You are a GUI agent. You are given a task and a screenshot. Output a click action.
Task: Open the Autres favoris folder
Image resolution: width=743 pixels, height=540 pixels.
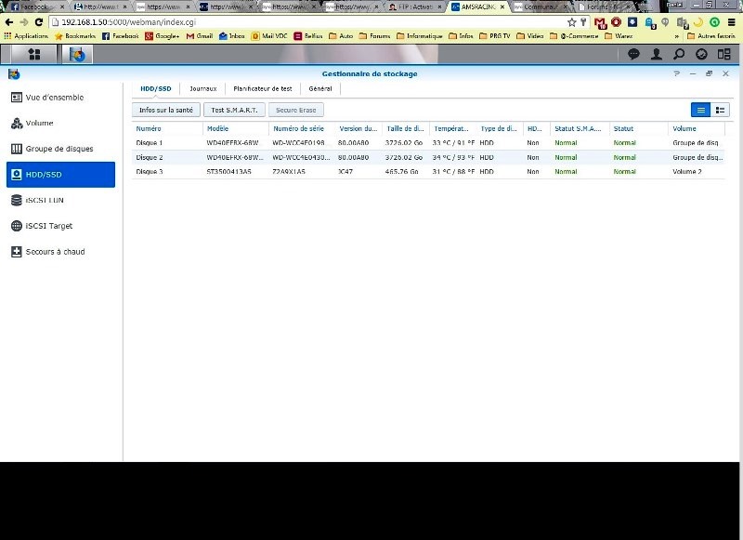(710, 36)
